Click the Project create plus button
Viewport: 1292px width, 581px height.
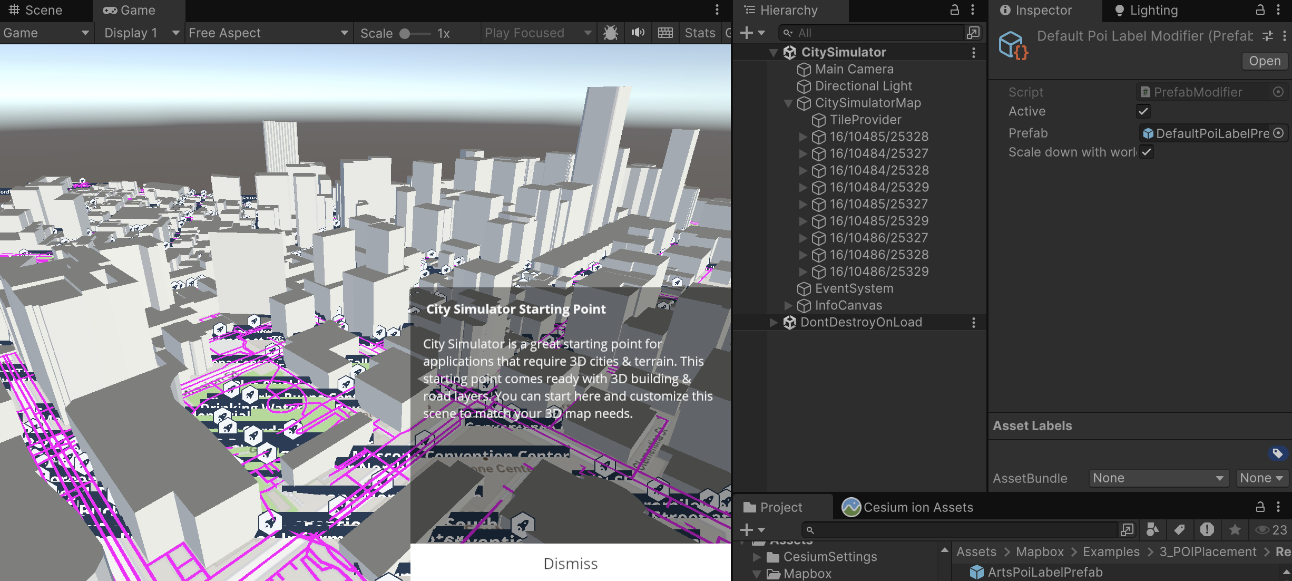tap(747, 530)
